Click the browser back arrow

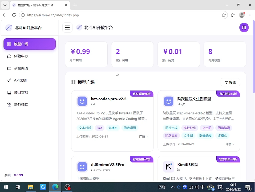click(5, 15)
